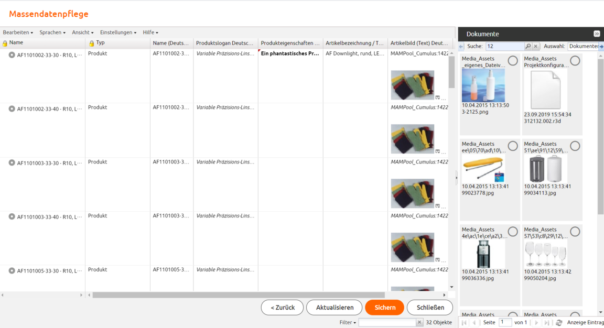Click the Zurück button
Screen dimensions: 604x328
[283, 308]
